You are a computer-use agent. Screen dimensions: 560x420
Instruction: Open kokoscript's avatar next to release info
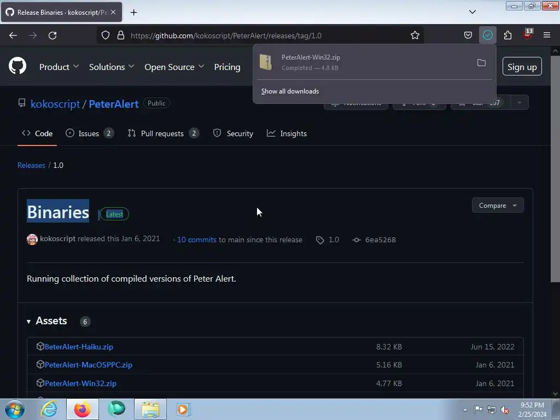tap(32, 240)
